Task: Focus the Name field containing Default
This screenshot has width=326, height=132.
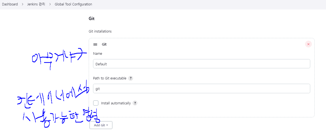Action: [x=201, y=64]
